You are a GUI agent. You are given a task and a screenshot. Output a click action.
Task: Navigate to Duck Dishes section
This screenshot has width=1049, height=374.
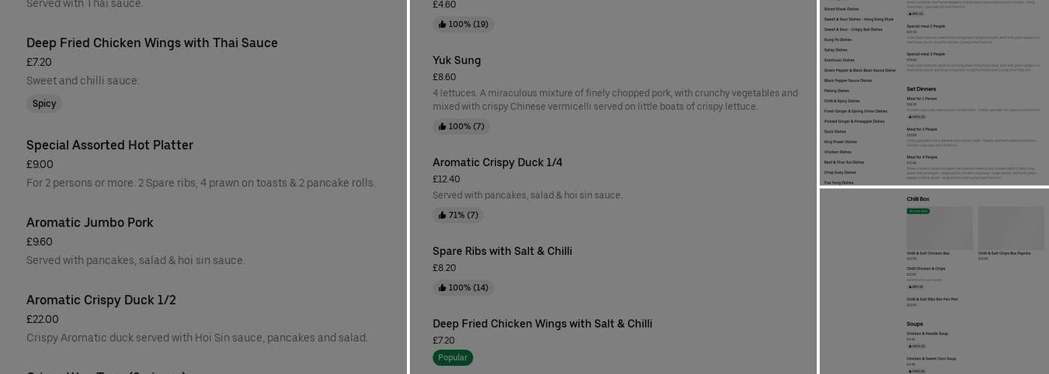[835, 132]
